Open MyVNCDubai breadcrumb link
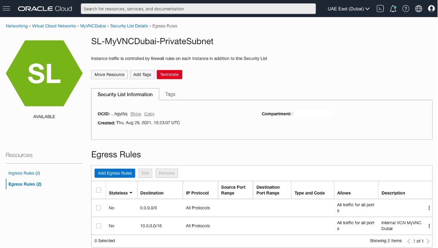 pyautogui.click(x=93, y=26)
